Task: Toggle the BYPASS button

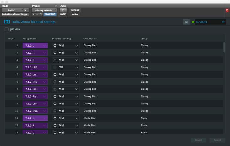Action: (75, 10)
